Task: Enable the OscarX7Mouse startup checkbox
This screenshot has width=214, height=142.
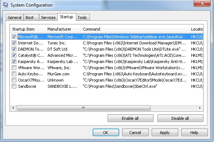Action: (14, 80)
